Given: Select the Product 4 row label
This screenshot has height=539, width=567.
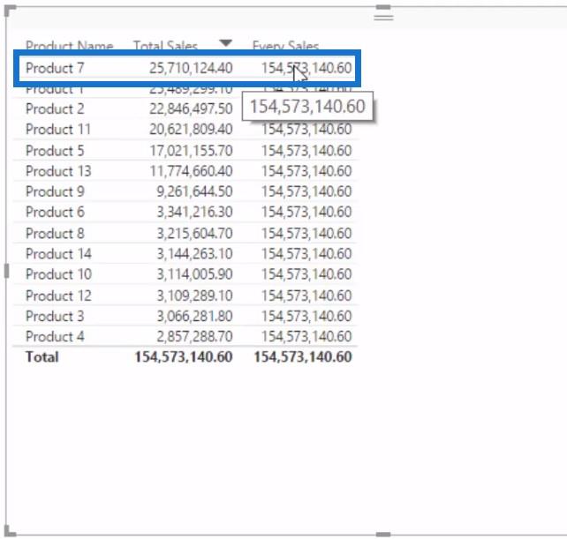Looking at the screenshot, I should 55,337.
